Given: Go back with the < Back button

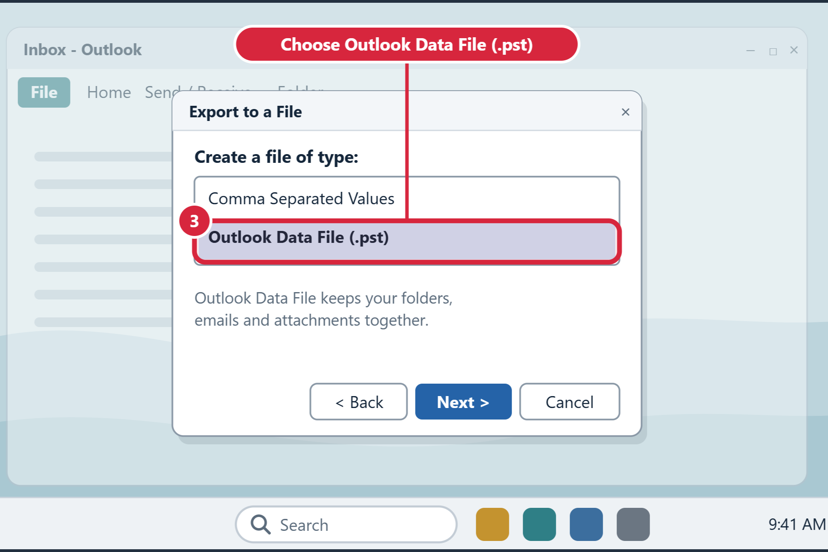Looking at the screenshot, I should click(359, 402).
